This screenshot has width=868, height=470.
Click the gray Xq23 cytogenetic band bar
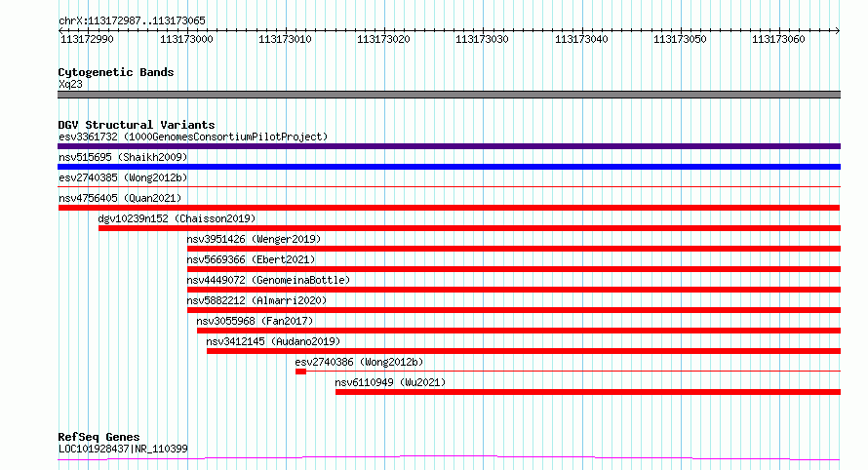click(x=449, y=95)
